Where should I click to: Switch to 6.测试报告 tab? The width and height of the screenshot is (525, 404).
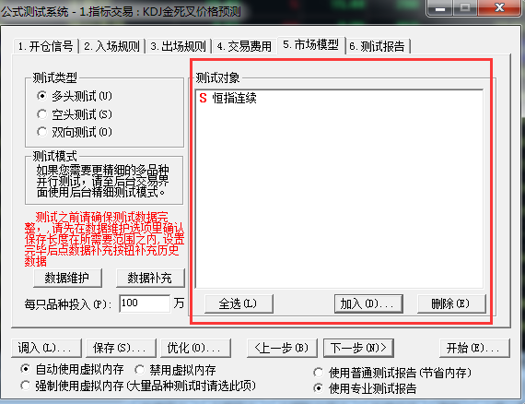tap(377, 46)
